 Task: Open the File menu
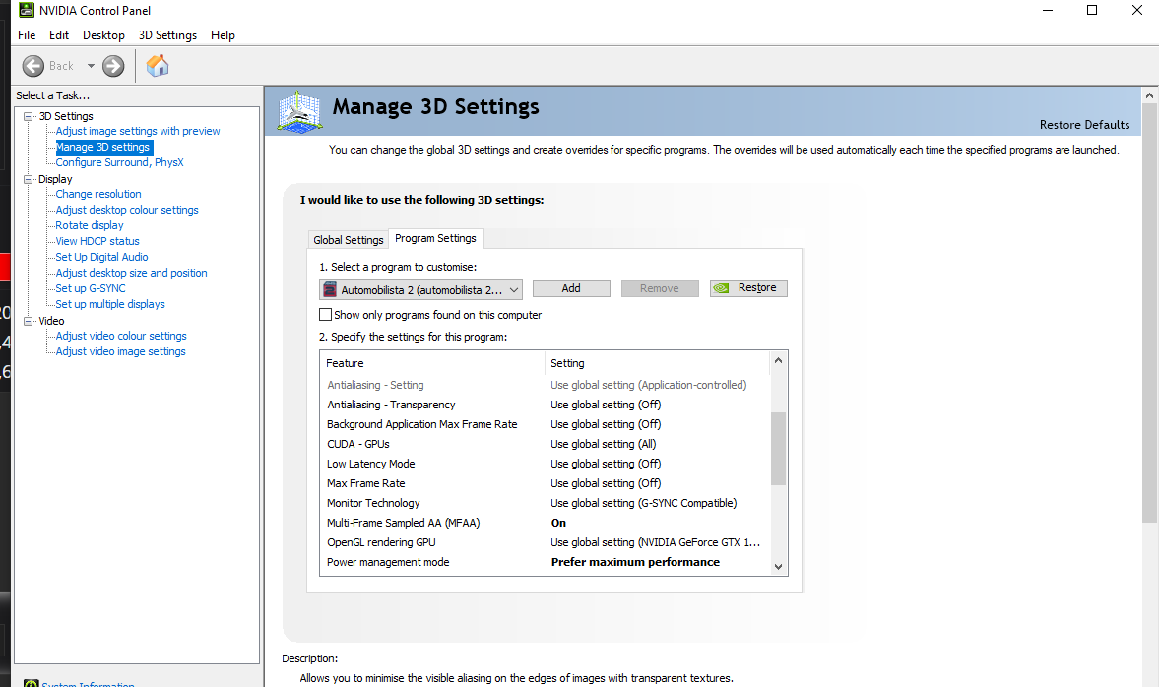[27, 35]
